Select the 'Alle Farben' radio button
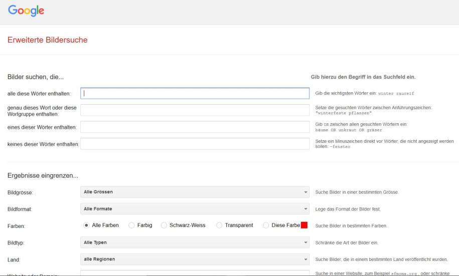 (86, 225)
